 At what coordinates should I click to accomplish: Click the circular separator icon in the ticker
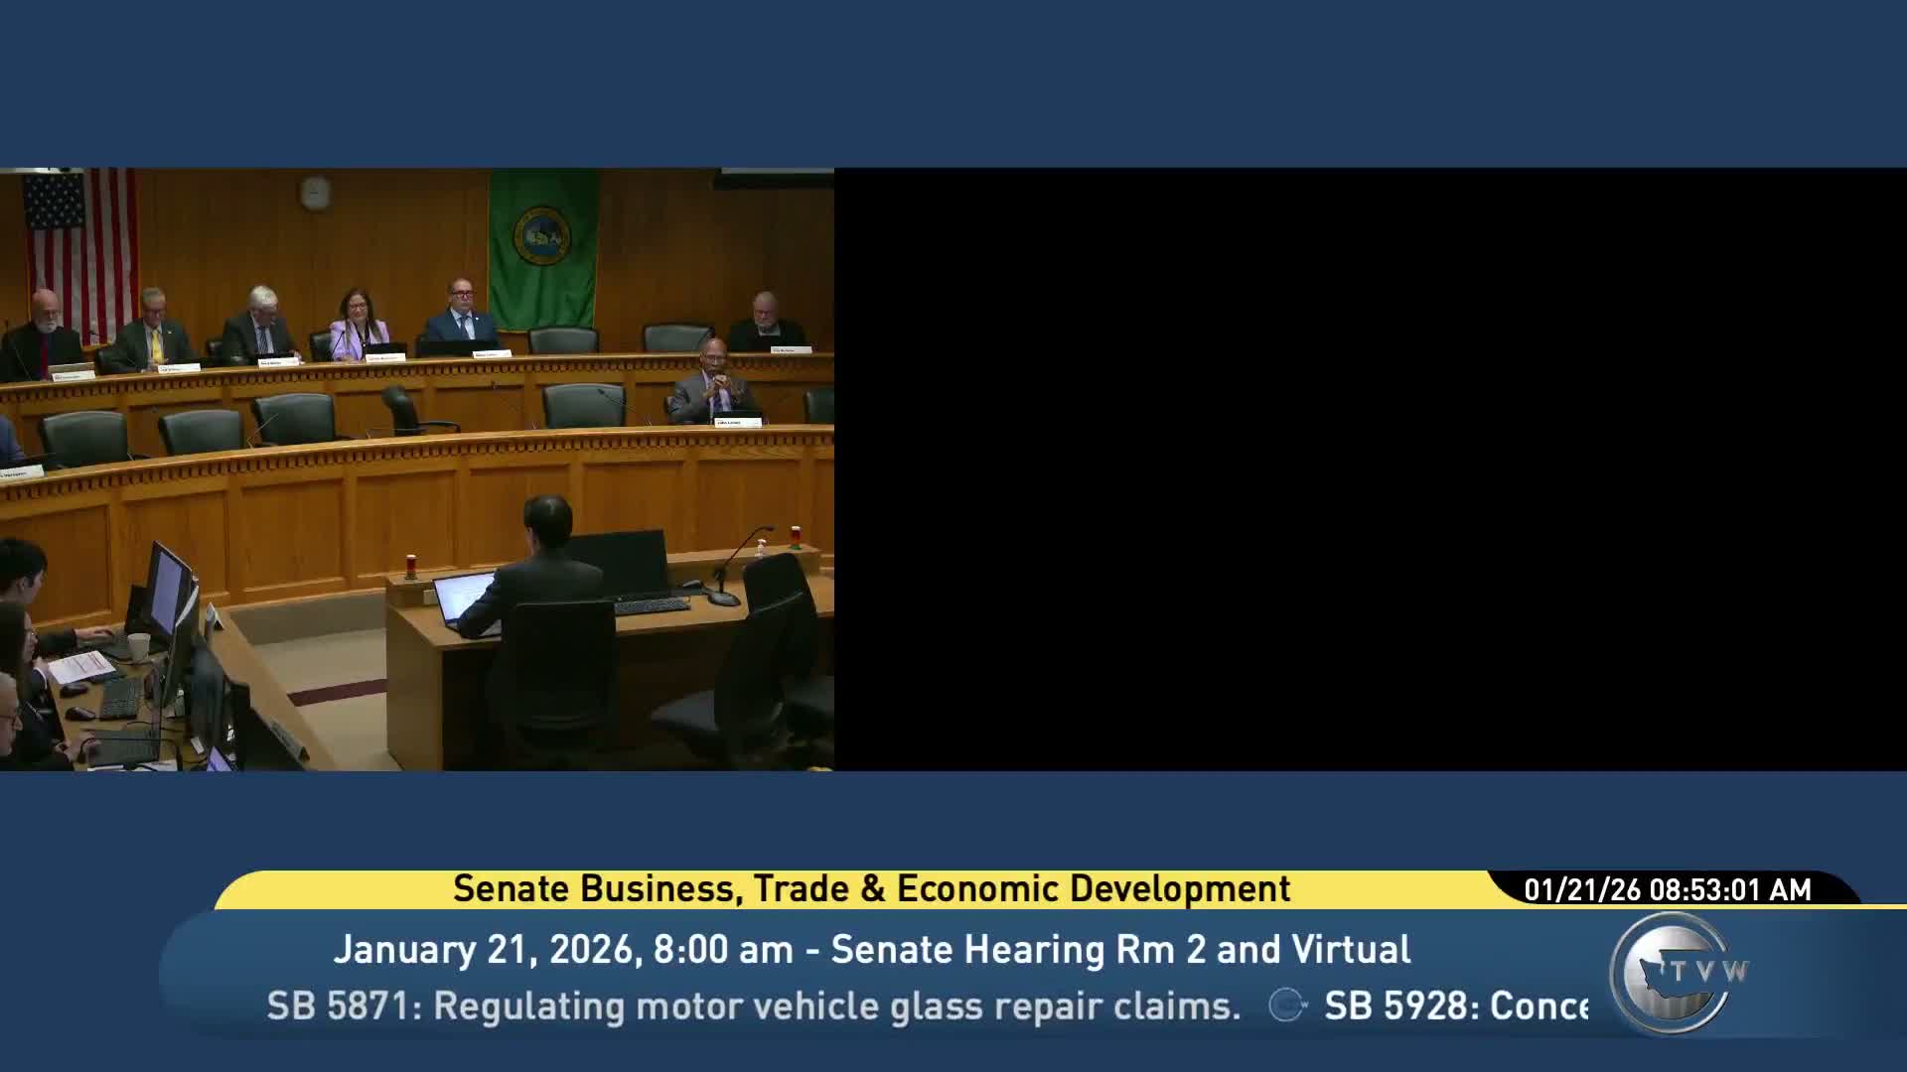tap(1285, 1005)
